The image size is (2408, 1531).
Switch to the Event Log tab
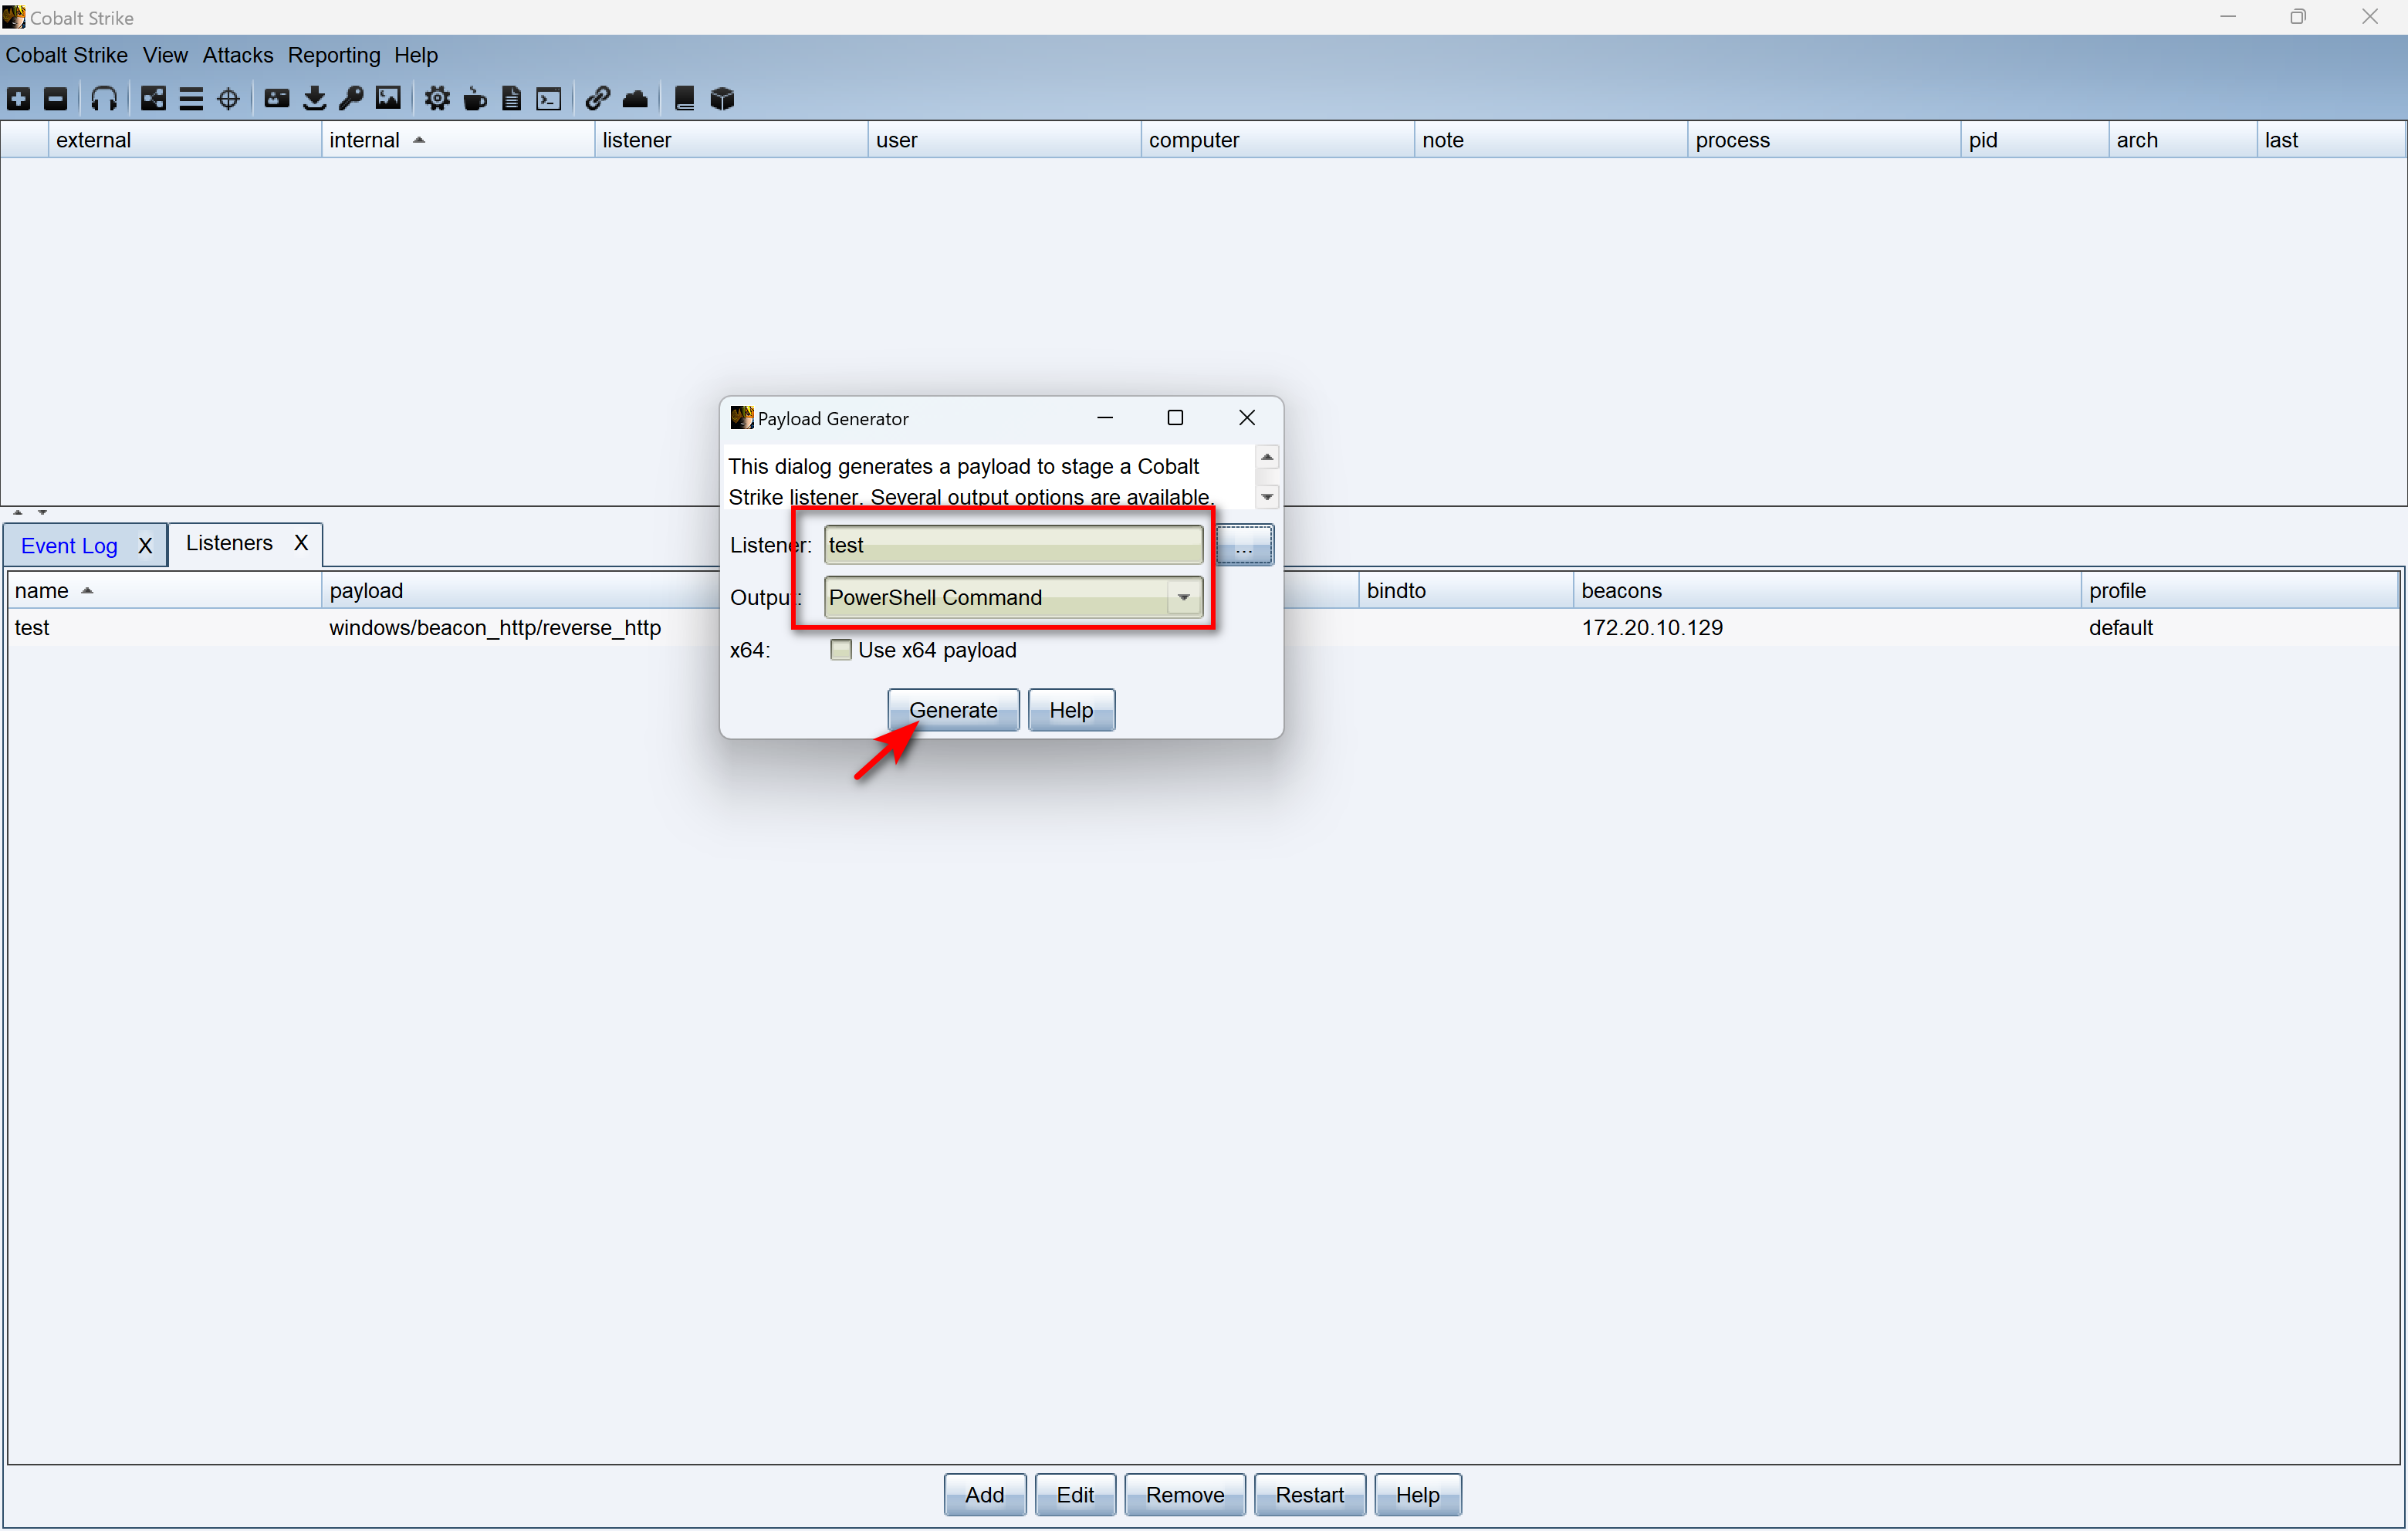tap(69, 545)
